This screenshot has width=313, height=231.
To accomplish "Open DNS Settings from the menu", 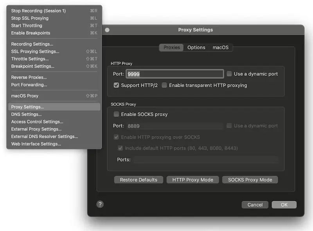I will [x=26, y=114].
